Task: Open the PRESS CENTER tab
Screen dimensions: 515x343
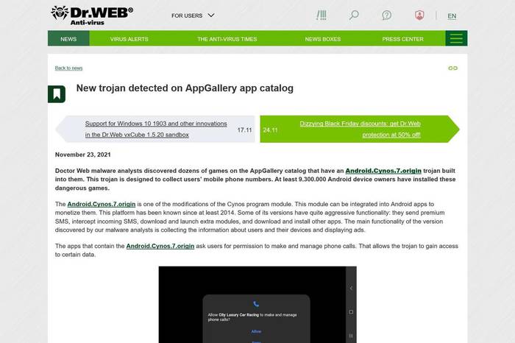Action: pos(402,39)
